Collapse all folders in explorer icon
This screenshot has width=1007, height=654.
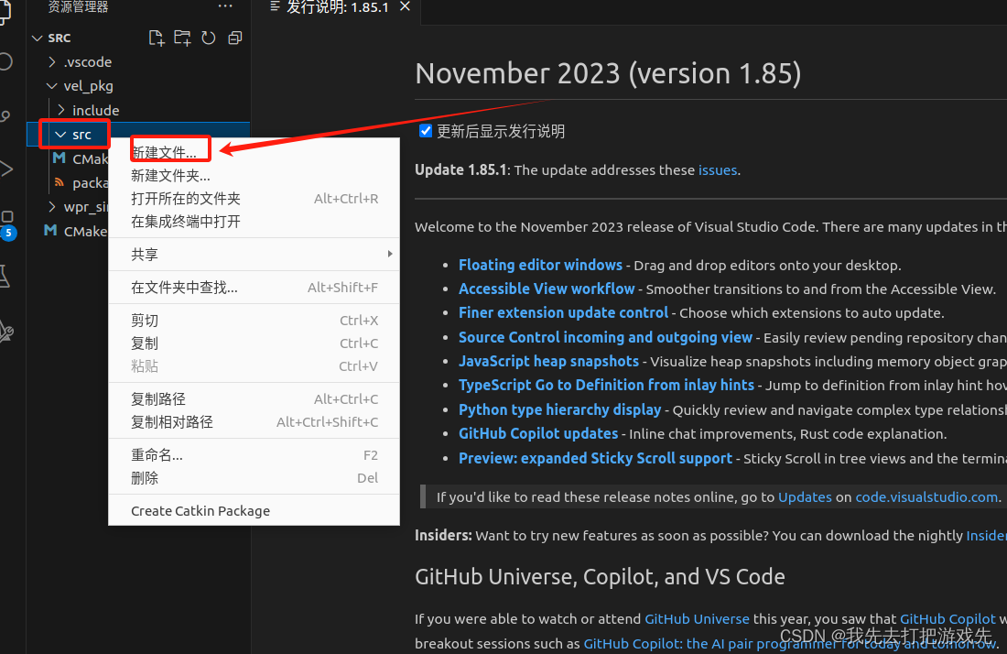(235, 38)
